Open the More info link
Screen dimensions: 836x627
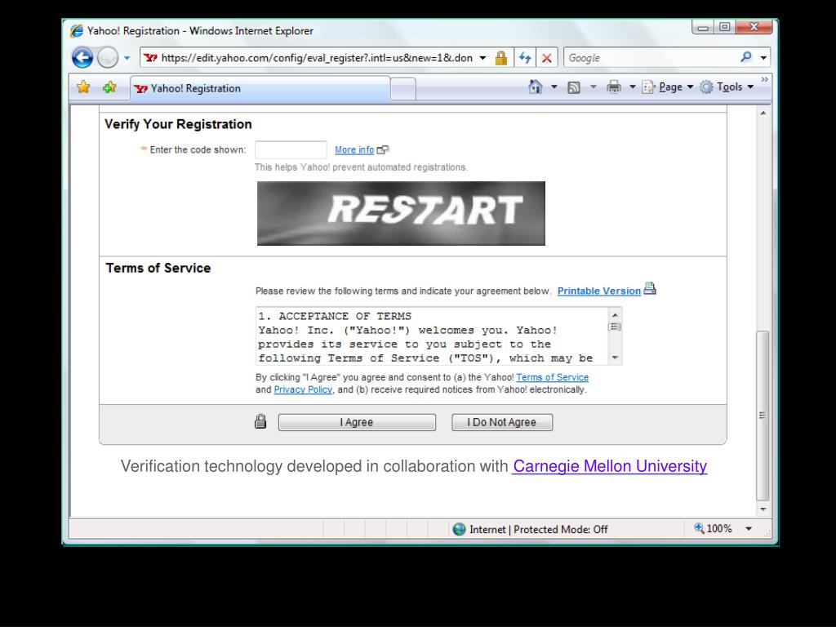tap(354, 150)
